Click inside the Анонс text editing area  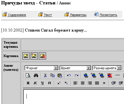pyautogui.click(x=74, y=97)
